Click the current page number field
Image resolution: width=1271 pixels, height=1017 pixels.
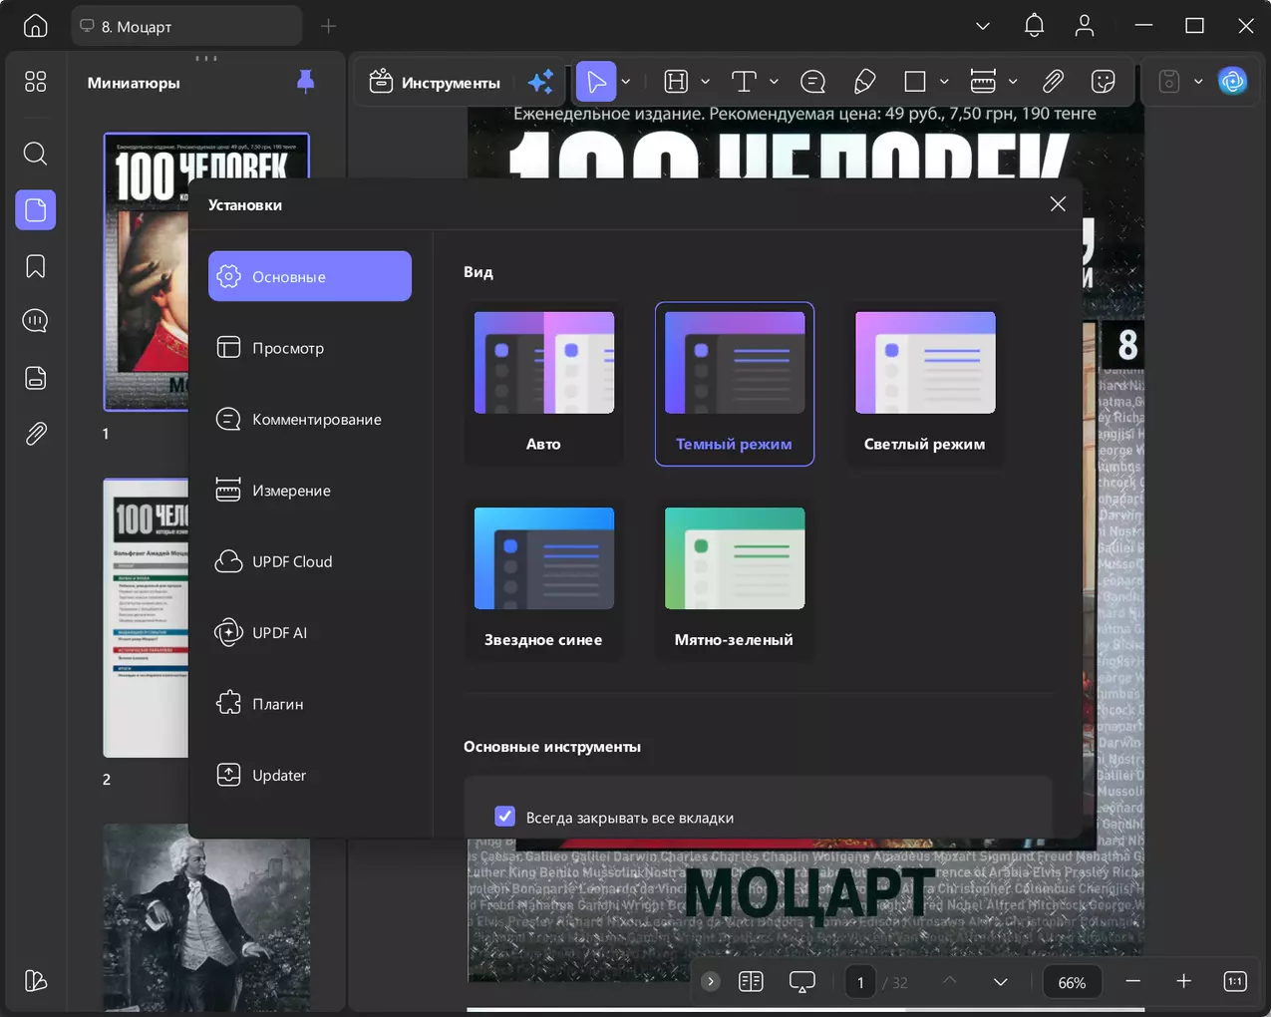tap(860, 982)
